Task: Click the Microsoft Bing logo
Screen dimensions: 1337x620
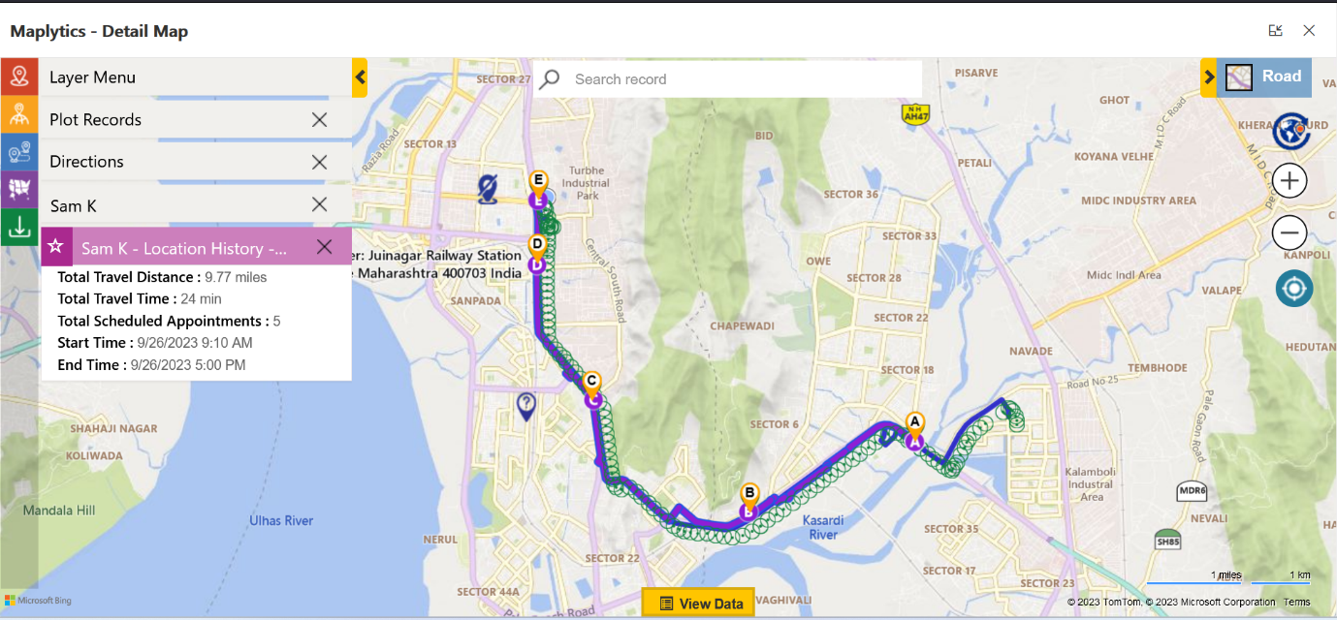Action: click(x=39, y=601)
